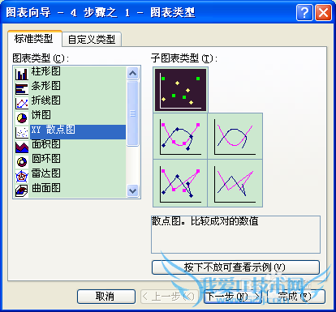Screen dimensions: 336x312
Task: Click the 面积图 list entry text
Action: click(x=45, y=144)
